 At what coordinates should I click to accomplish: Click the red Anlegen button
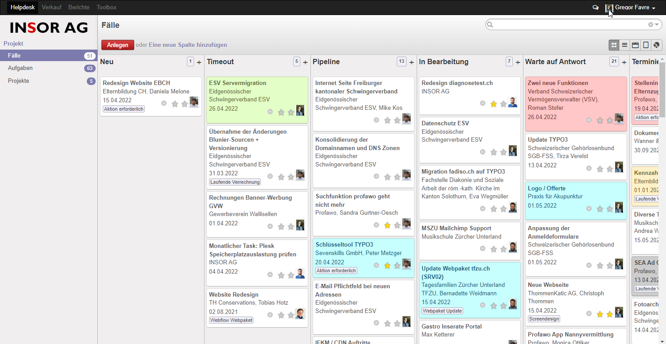coord(117,45)
